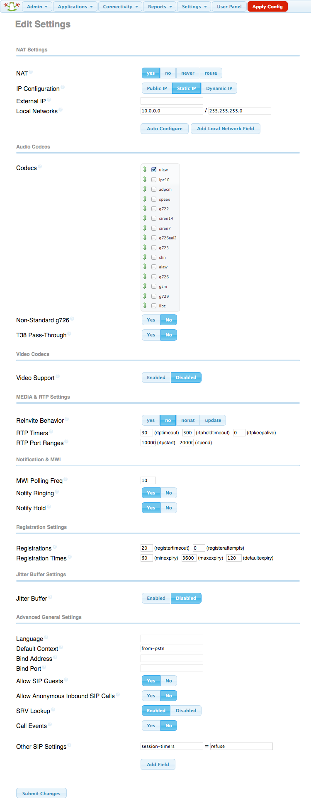Click the reorder arrow beside ilbc codec
The height and width of the screenshot is (806, 311).
point(145,305)
